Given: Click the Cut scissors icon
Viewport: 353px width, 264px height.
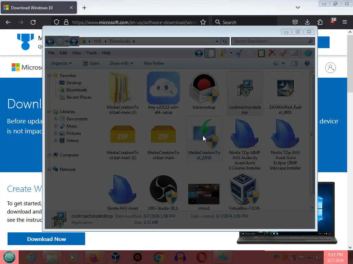Looking at the screenshot, I should pyautogui.click(x=239, y=53).
